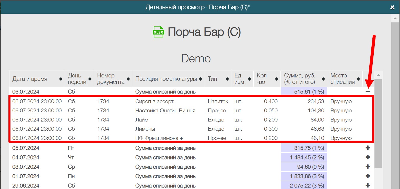Expand the 04.07.2024 write-offs row
The image size is (400, 189).
[x=368, y=157]
